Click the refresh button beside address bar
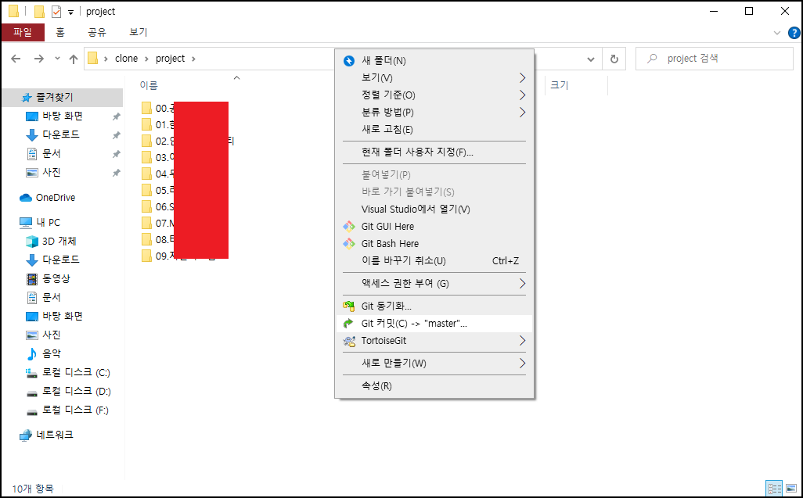 pos(614,59)
